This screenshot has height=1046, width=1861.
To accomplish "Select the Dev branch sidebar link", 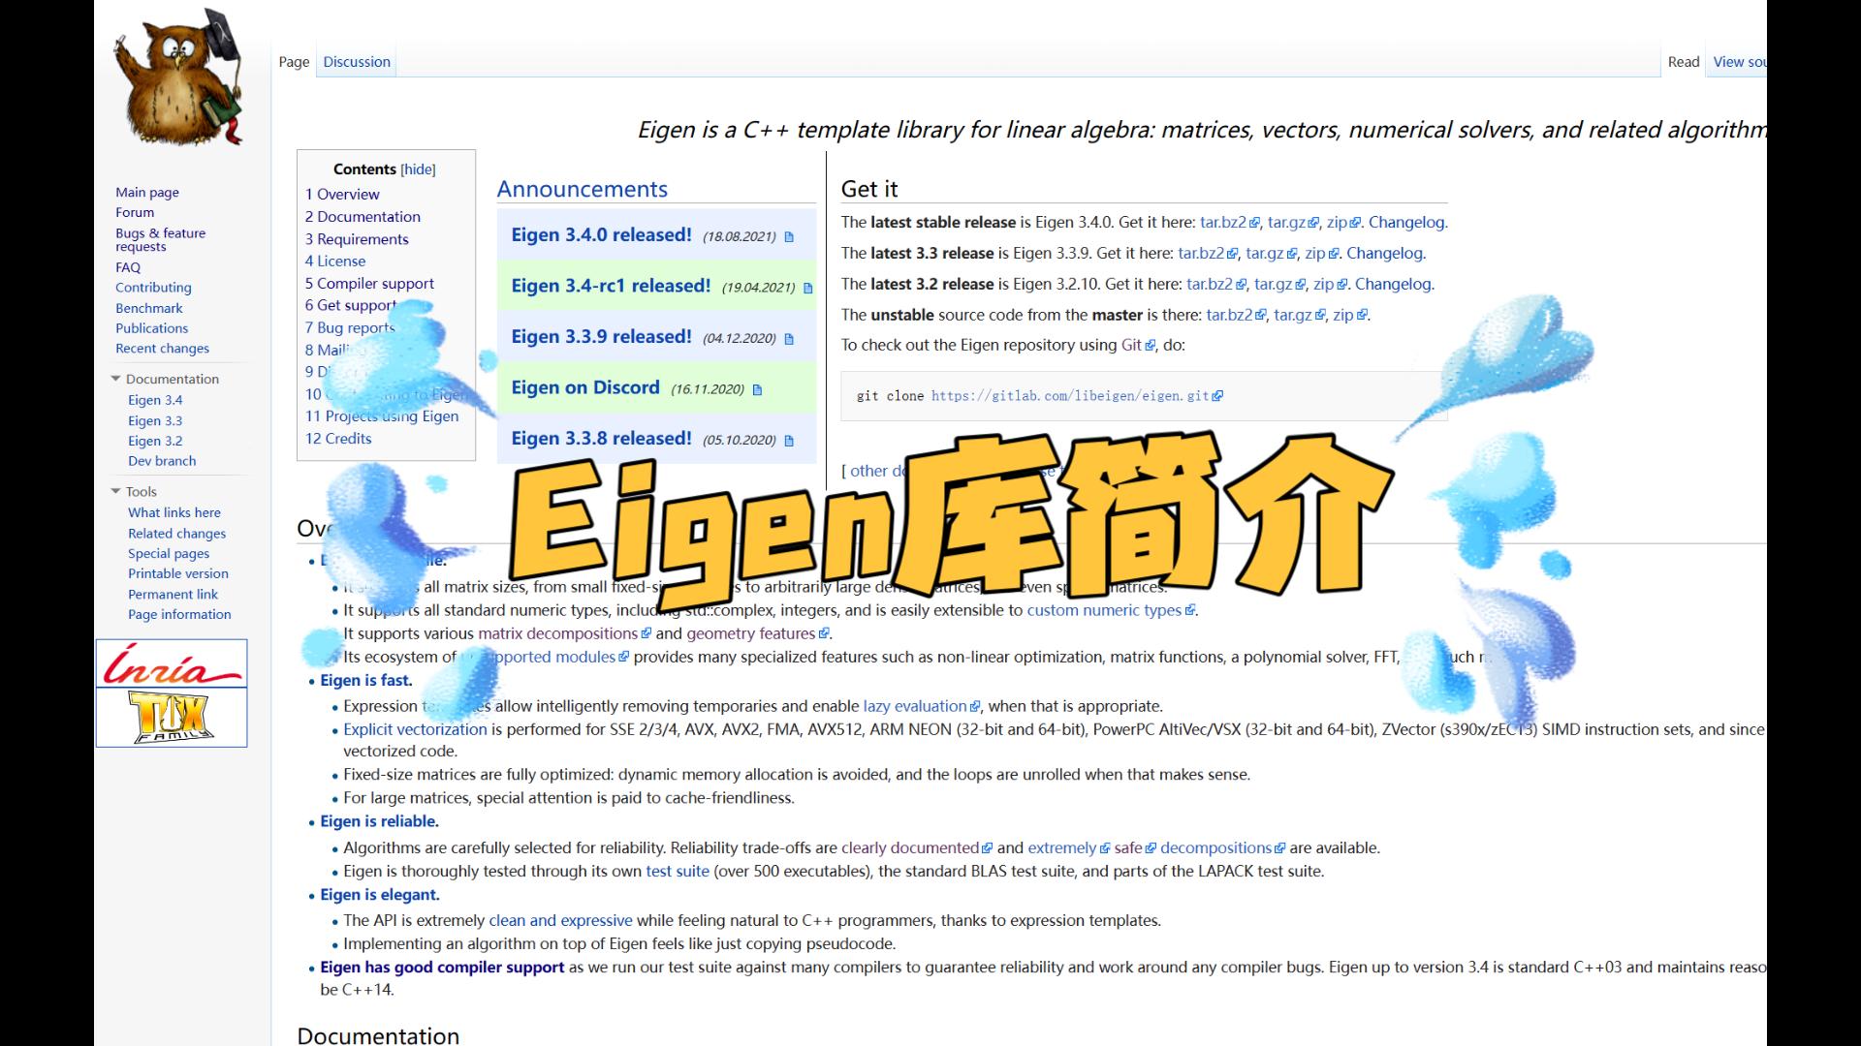I will point(162,460).
